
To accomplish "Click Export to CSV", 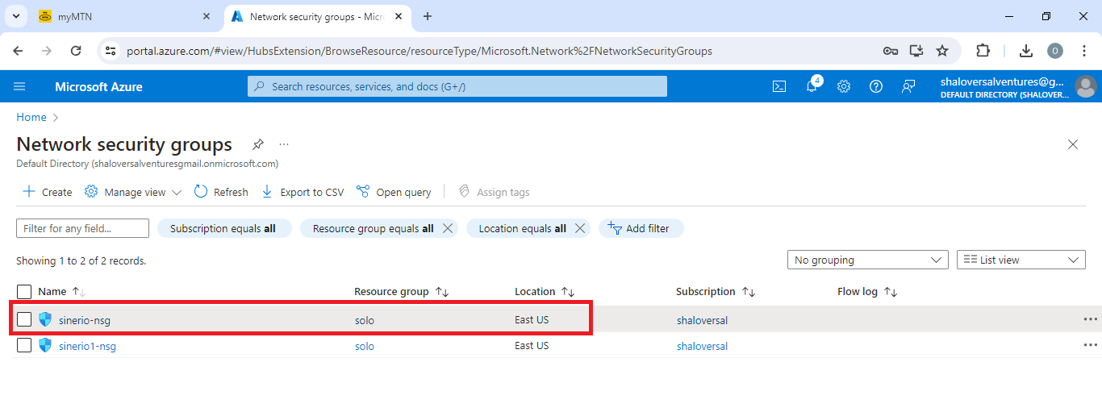I will 303,192.
